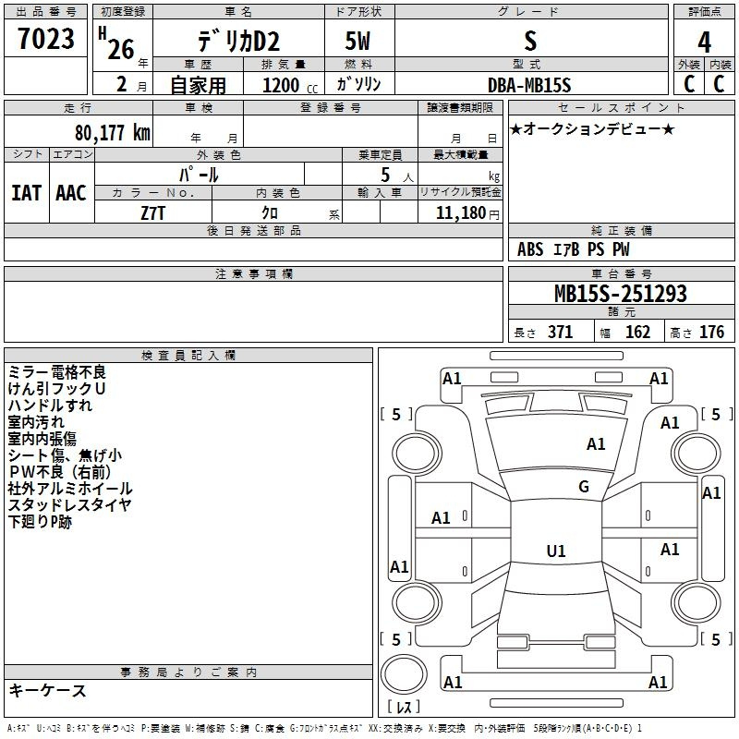Click the ABS エアB PS PW equipment row
Viewport: 739px width, 739px height.
[x=573, y=249]
